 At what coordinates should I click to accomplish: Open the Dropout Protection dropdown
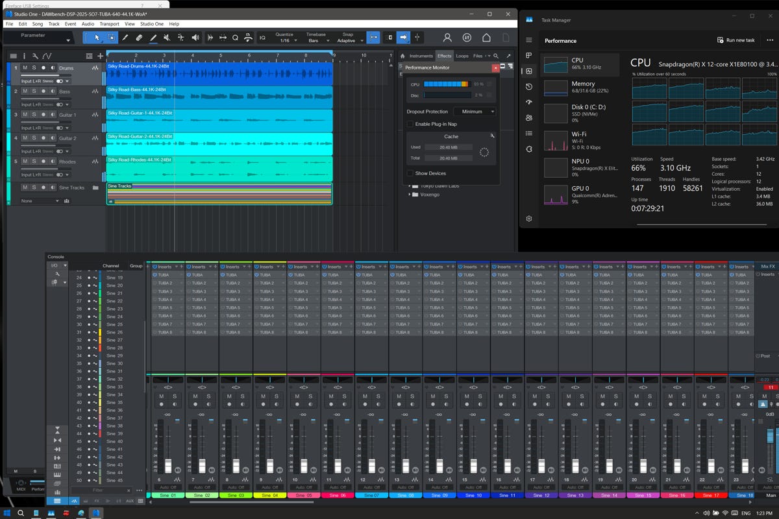pyautogui.click(x=475, y=112)
